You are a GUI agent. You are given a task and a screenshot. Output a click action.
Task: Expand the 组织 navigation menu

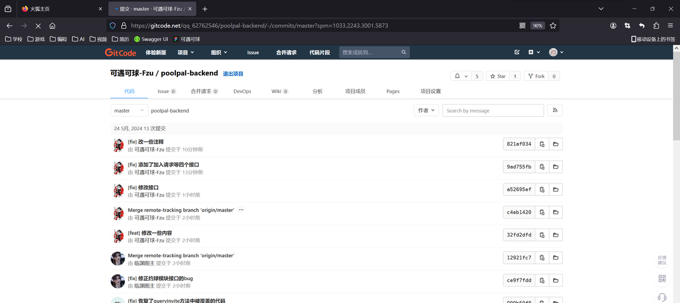[x=219, y=52]
